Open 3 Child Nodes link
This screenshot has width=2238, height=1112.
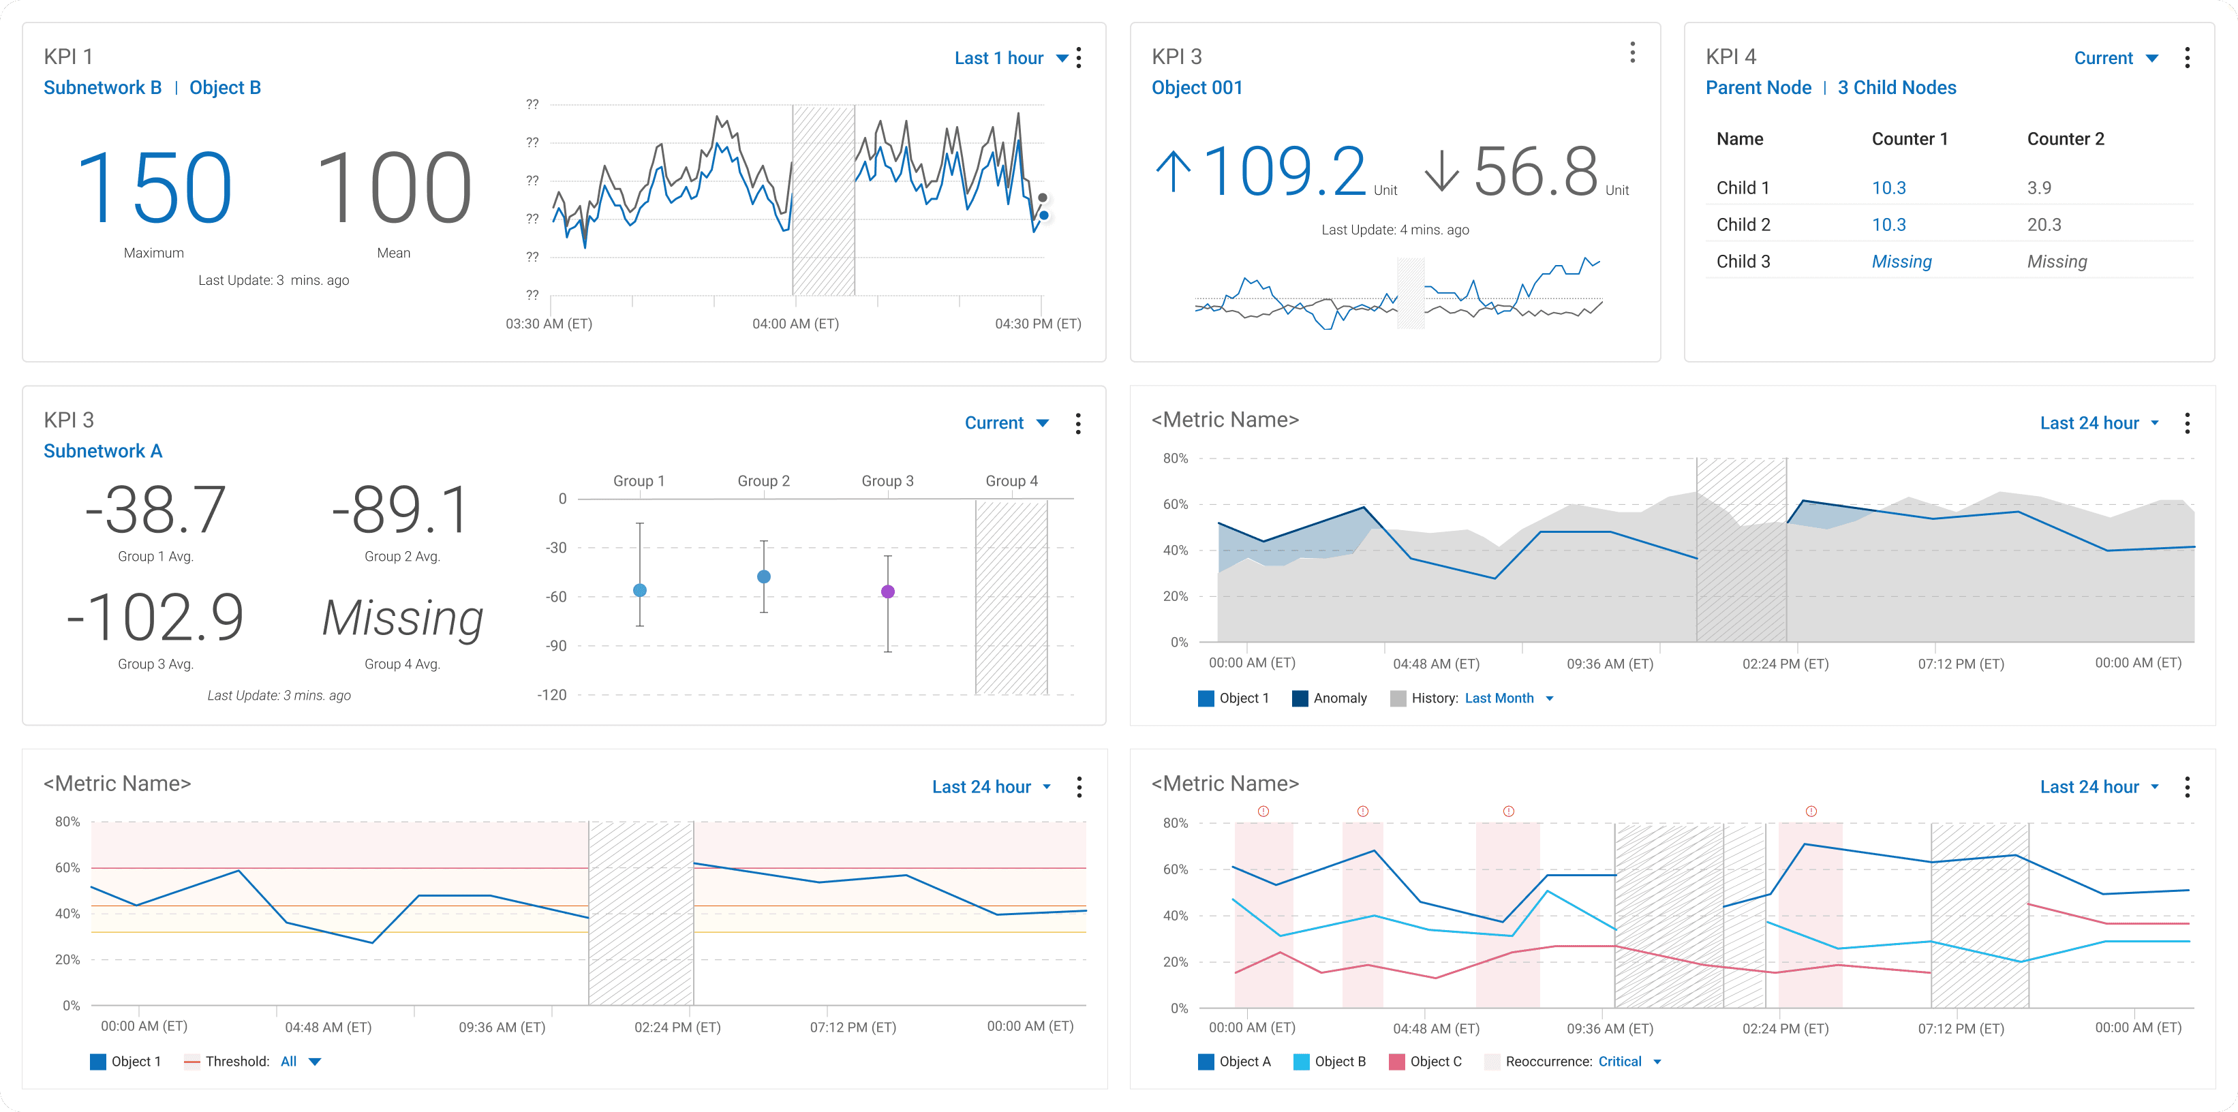coord(1897,88)
